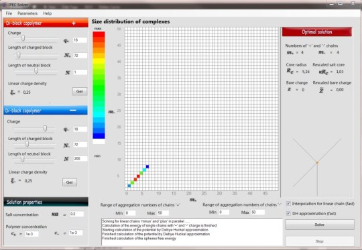Click Min field for '+' chains range
362x250 pixels.
[x=130, y=213]
